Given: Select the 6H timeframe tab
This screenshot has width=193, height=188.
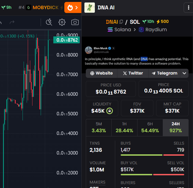Looking at the screenshot, I should click(150, 128).
